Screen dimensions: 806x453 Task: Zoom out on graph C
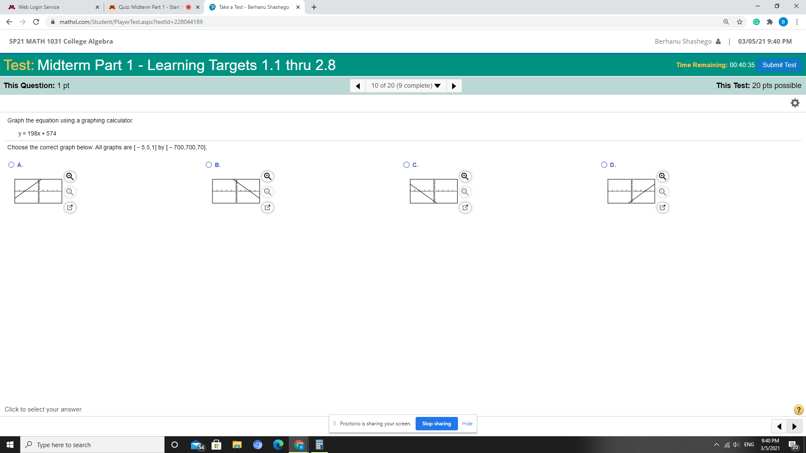click(x=465, y=192)
